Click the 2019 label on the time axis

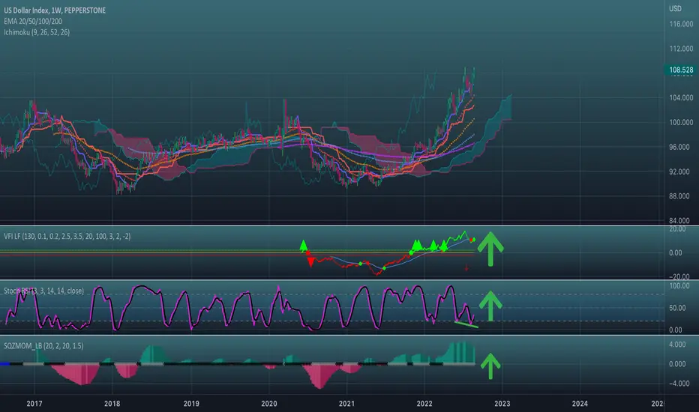(x=191, y=404)
